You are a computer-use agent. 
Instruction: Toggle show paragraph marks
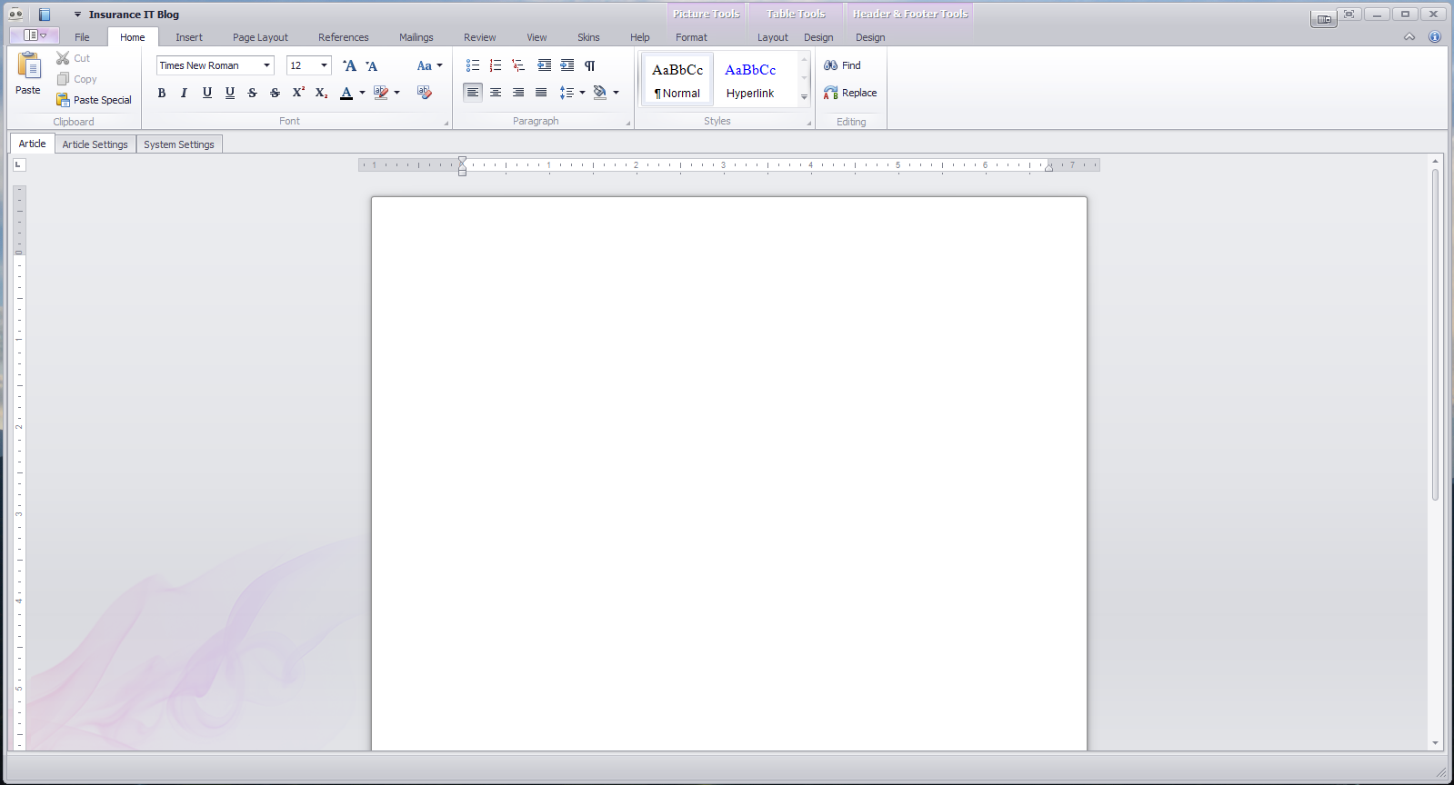click(590, 65)
